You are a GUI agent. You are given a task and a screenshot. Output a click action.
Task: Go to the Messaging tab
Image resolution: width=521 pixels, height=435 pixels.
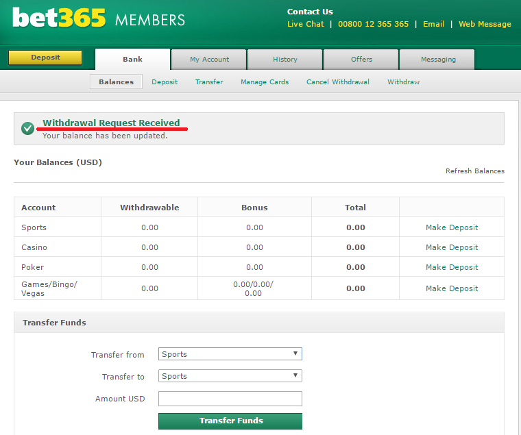pyautogui.click(x=438, y=60)
